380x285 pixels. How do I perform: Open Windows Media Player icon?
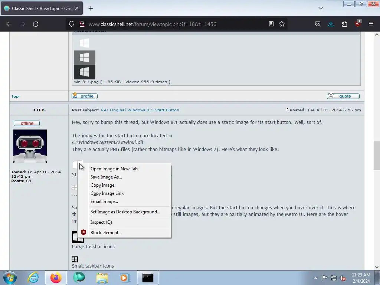coord(125,278)
